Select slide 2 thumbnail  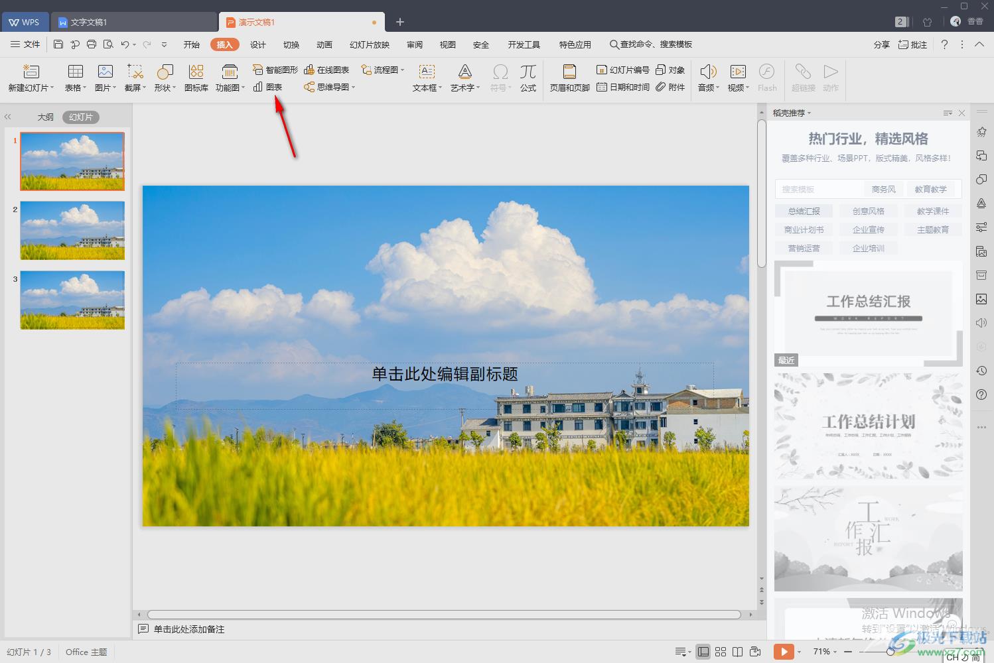pos(72,230)
